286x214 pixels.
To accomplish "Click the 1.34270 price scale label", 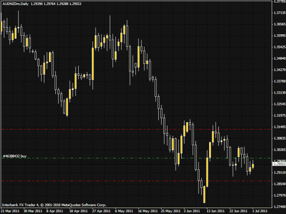I will click(x=280, y=70).
